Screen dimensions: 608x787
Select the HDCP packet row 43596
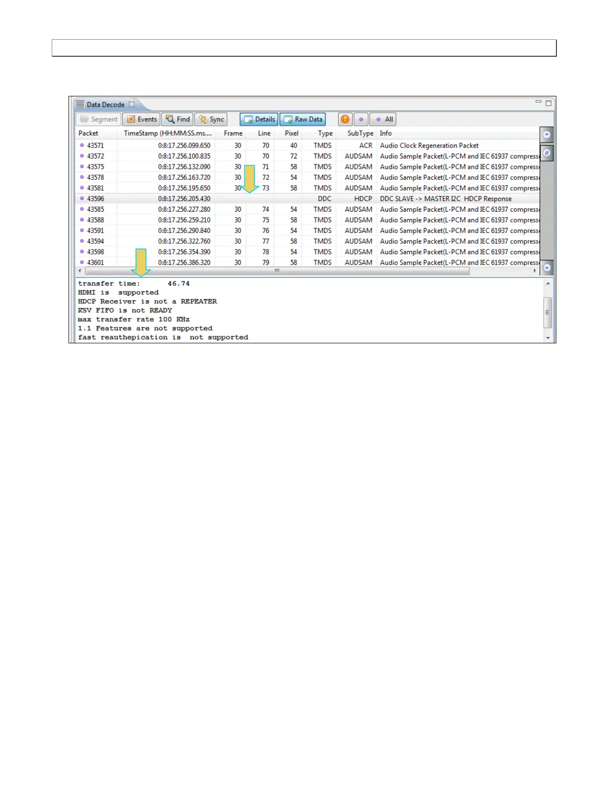click(x=307, y=199)
